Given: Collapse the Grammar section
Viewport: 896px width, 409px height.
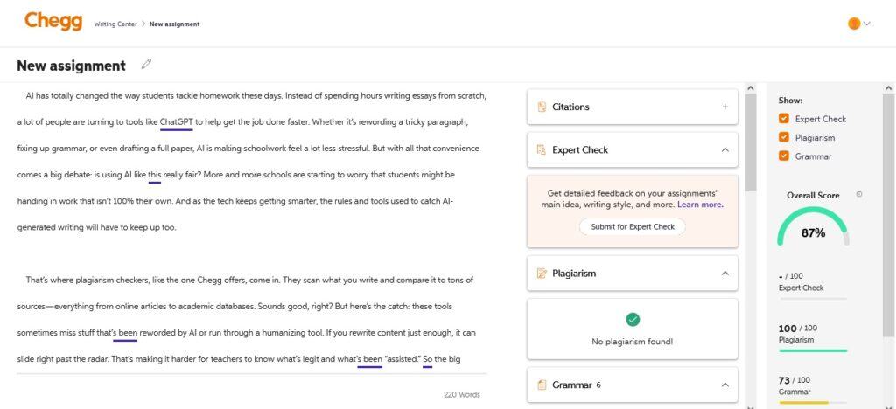Looking at the screenshot, I should tap(725, 385).
